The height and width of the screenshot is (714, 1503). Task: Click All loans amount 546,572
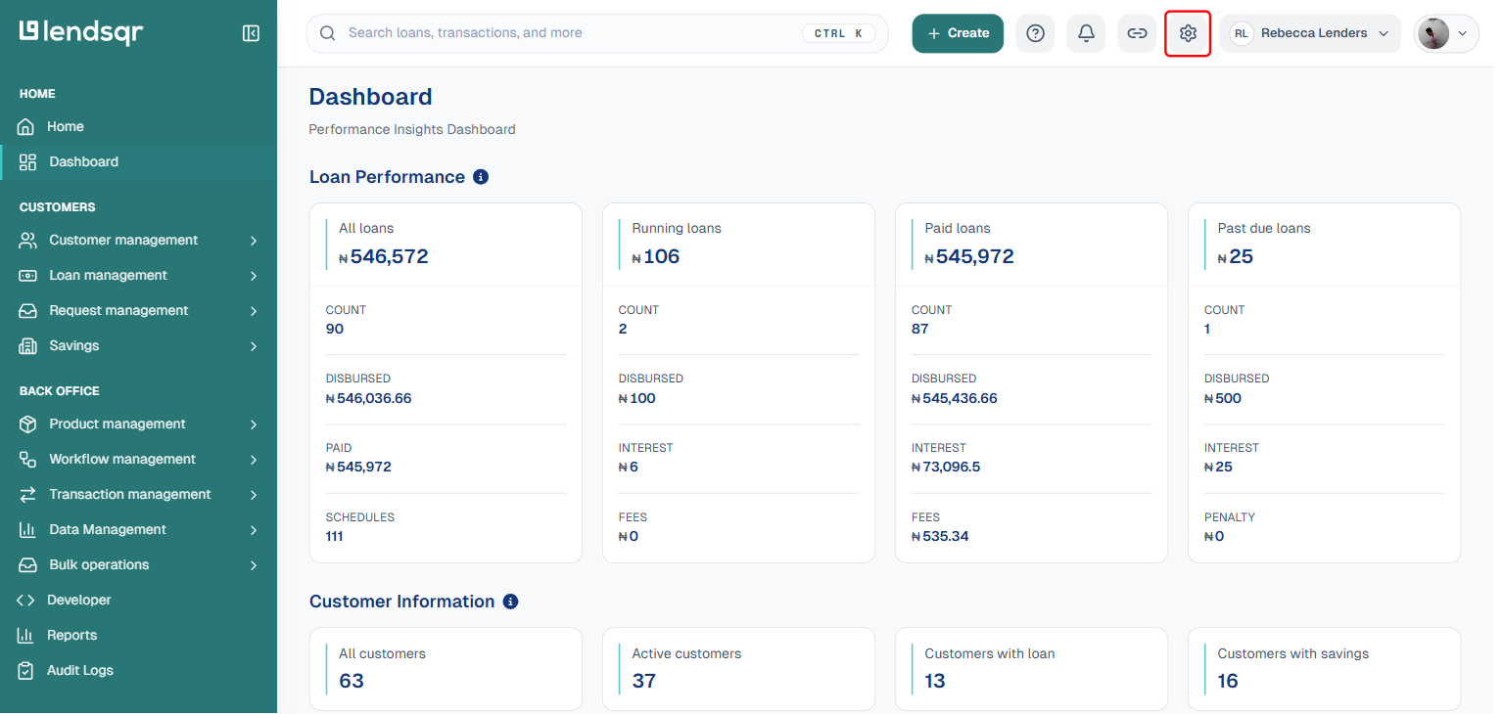pyautogui.click(x=384, y=257)
